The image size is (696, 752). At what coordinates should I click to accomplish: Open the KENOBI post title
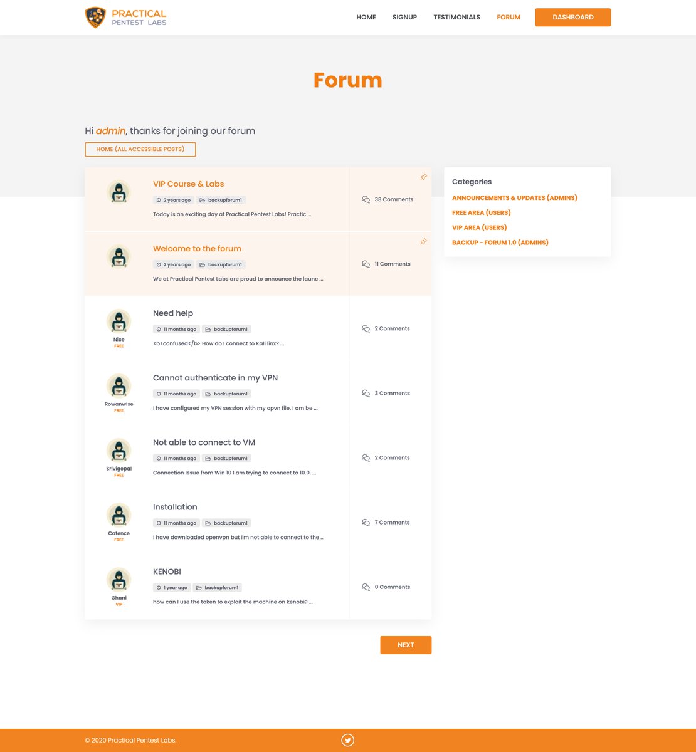167,571
